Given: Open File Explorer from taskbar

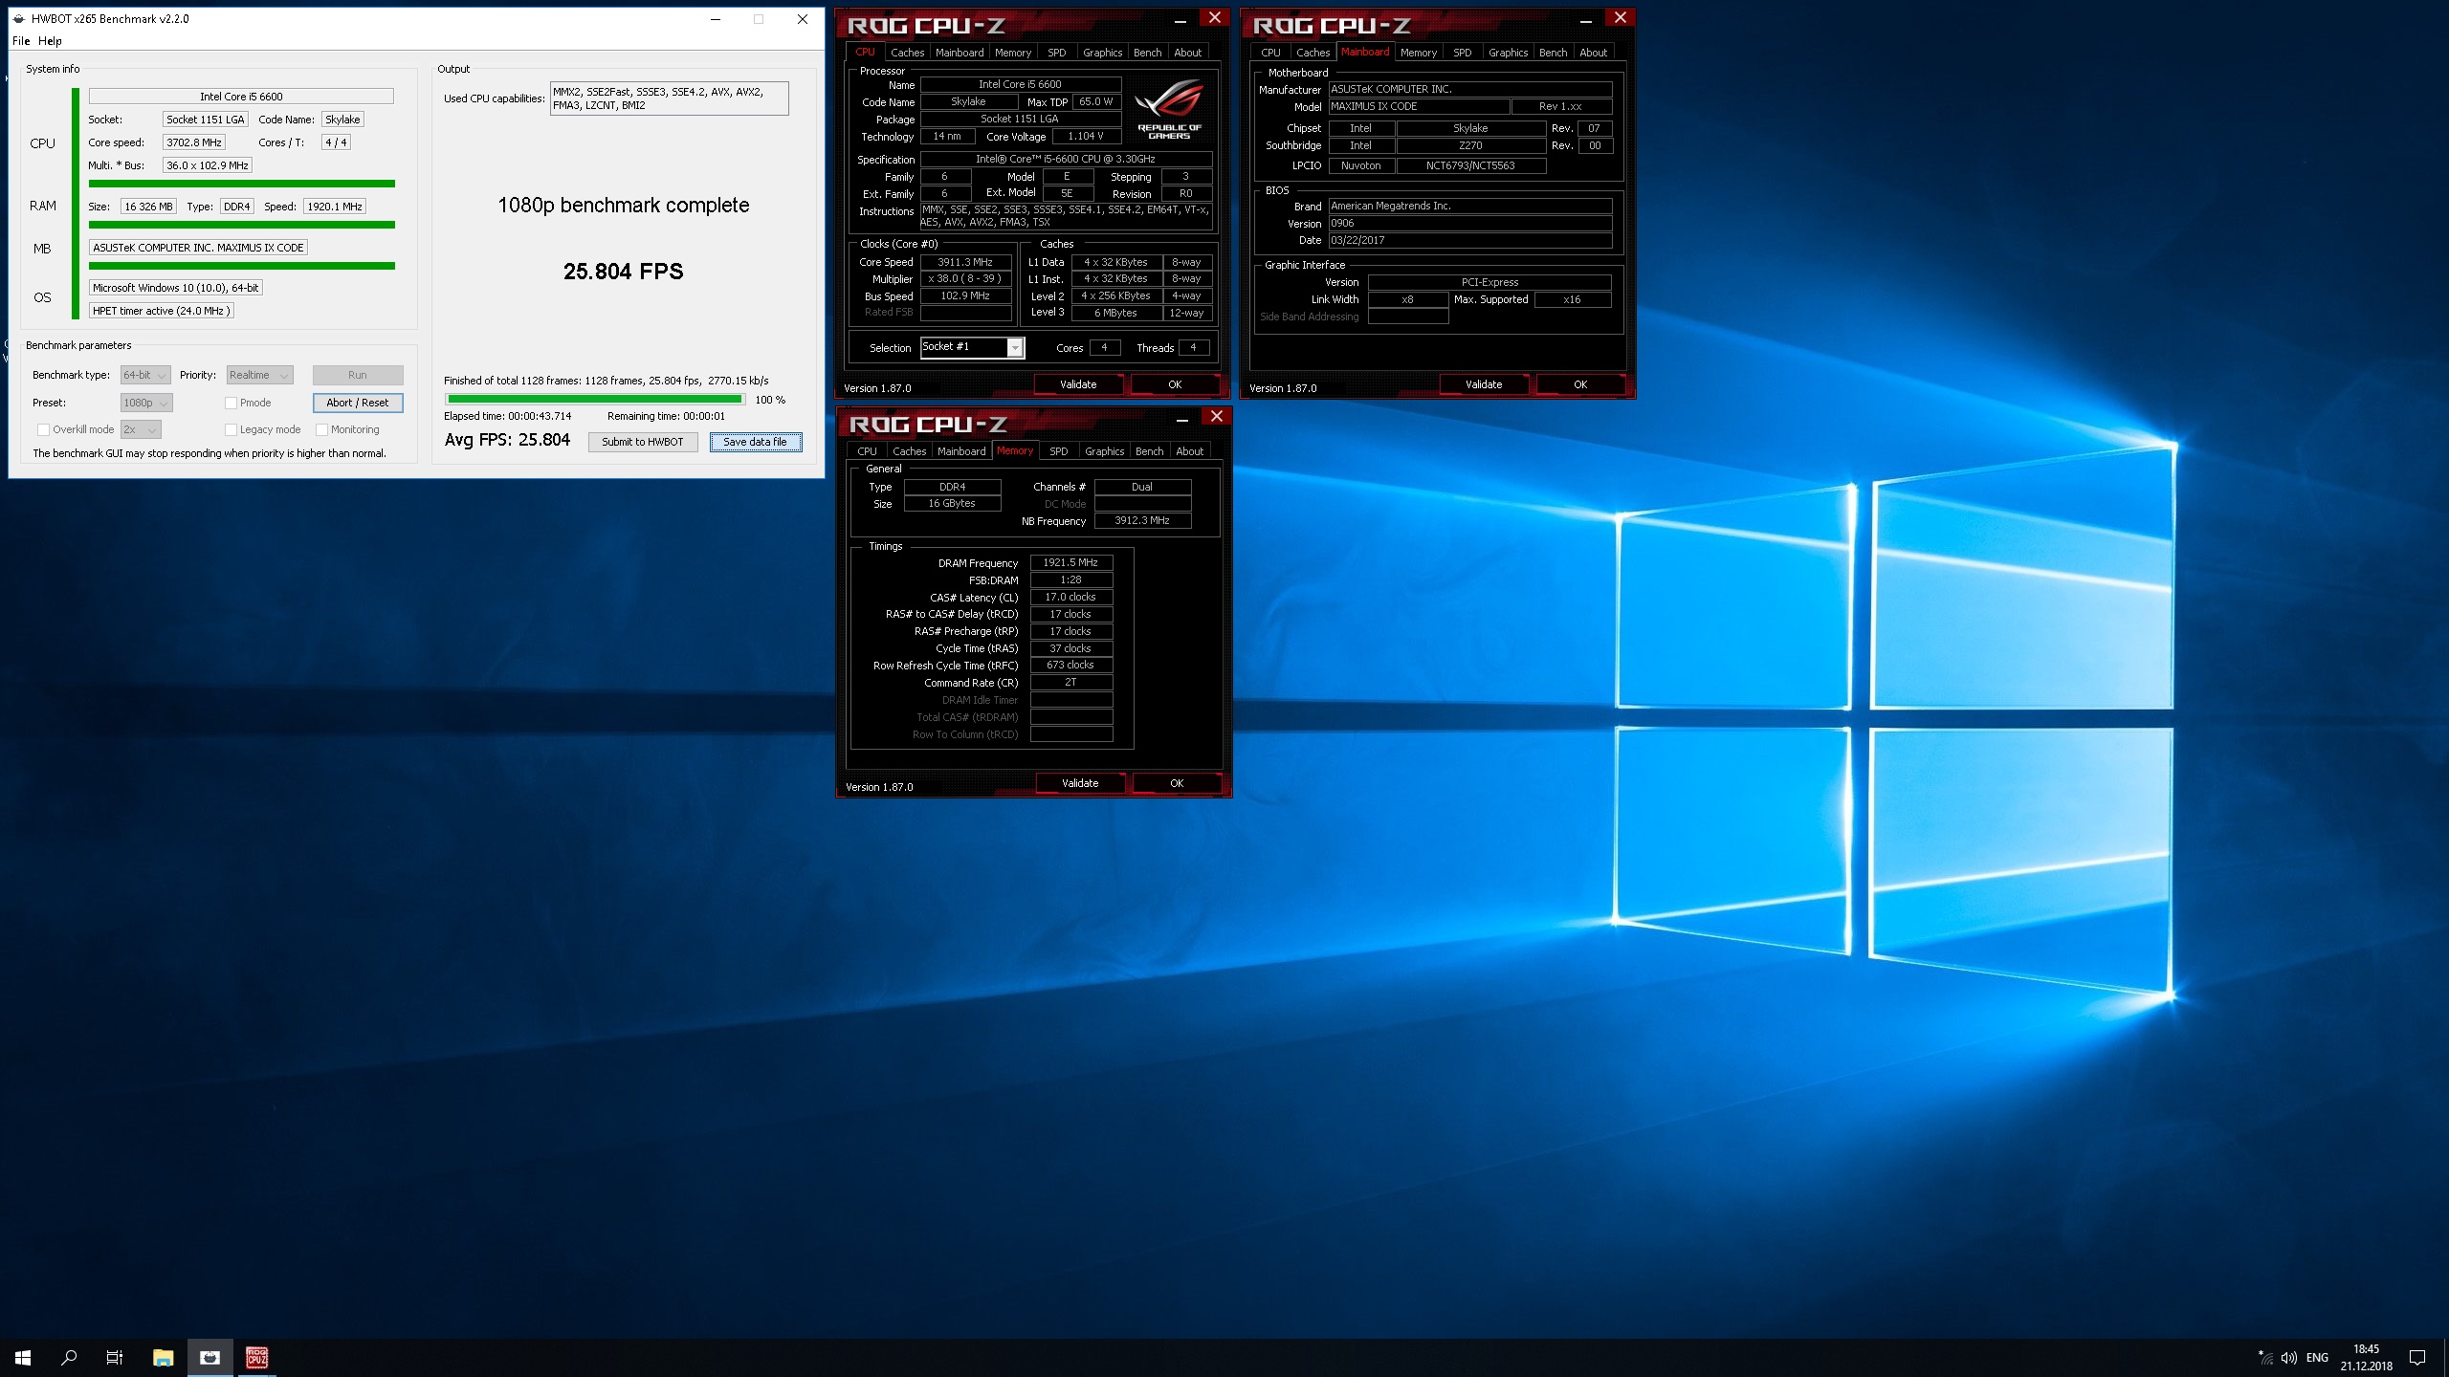Looking at the screenshot, I should (164, 1357).
